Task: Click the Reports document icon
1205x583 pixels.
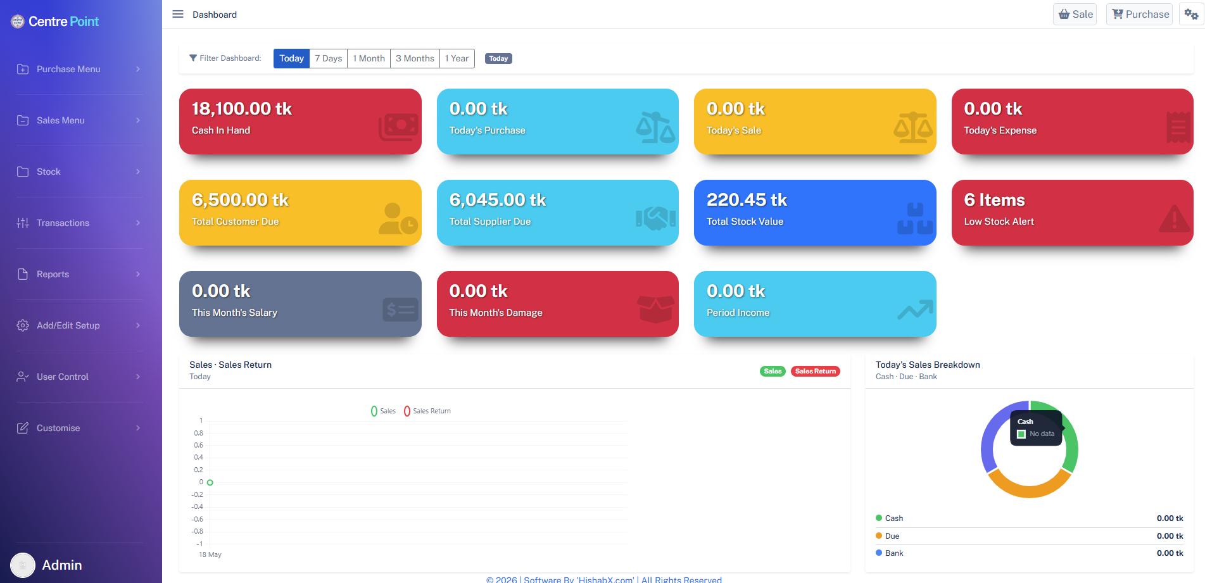Action: pos(23,274)
